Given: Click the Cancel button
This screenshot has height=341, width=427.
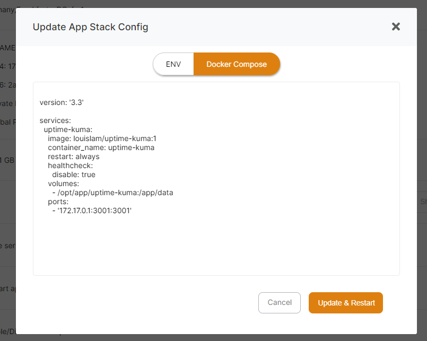Looking at the screenshot, I should pos(280,303).
